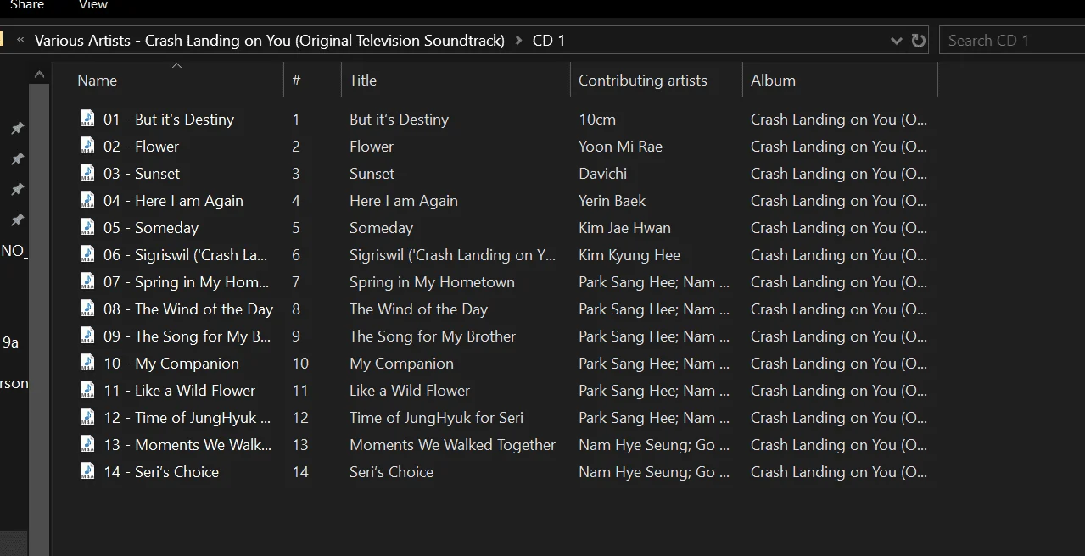Click the Various Artists folder breadcrumb
Viewport: 1085px width, 556px height.
tap(270, 41)
